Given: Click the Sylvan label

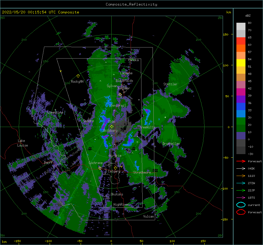Looking at the screenshot, I should 112,86.
